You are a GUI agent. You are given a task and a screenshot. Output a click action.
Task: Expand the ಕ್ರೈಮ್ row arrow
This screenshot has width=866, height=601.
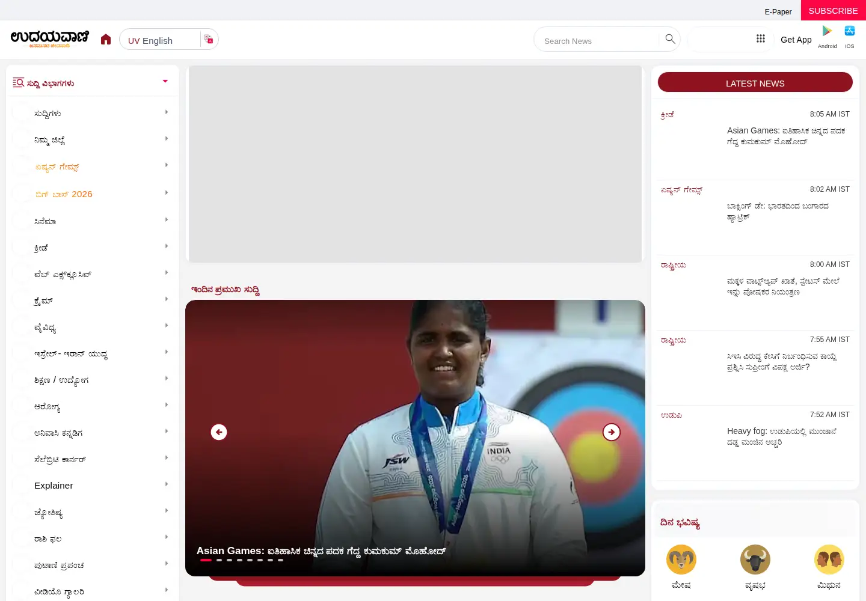pos(167,299)
